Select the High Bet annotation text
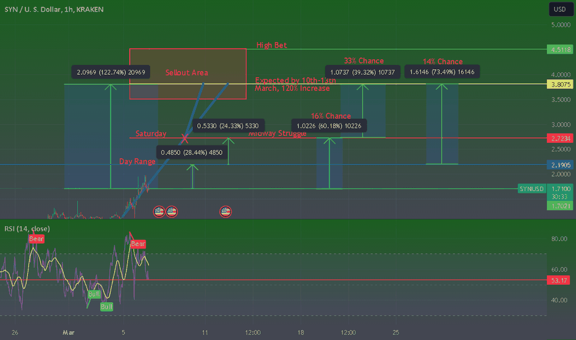Screen dimensions: 576x340 pyautogui.click(x=271, y=45)
